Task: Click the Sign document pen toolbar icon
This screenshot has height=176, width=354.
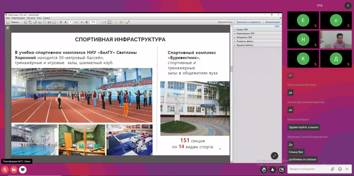Action: click(x=35, y=22)
